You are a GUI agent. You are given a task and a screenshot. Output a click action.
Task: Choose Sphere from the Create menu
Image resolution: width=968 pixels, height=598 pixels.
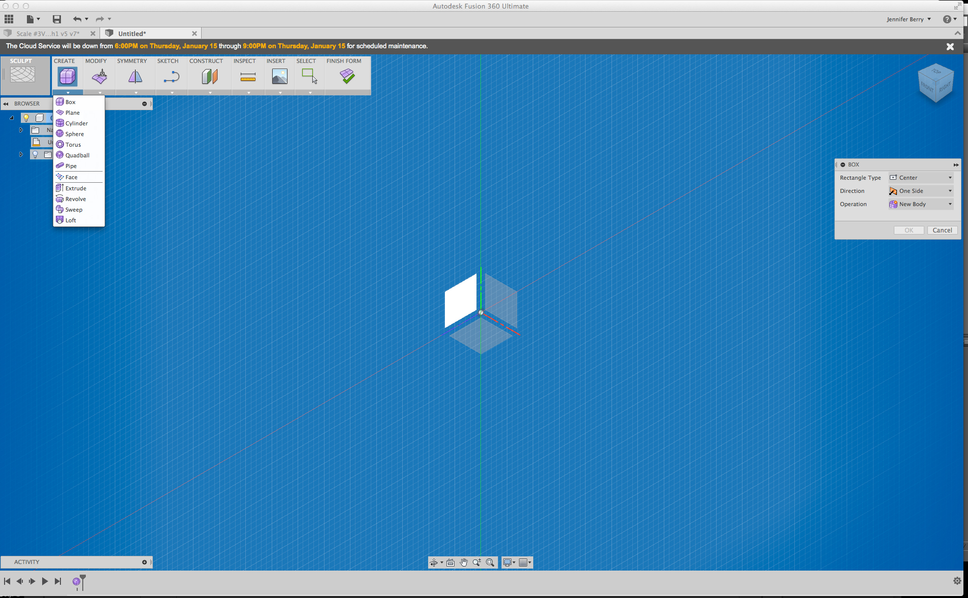click(x=79, y=134)
